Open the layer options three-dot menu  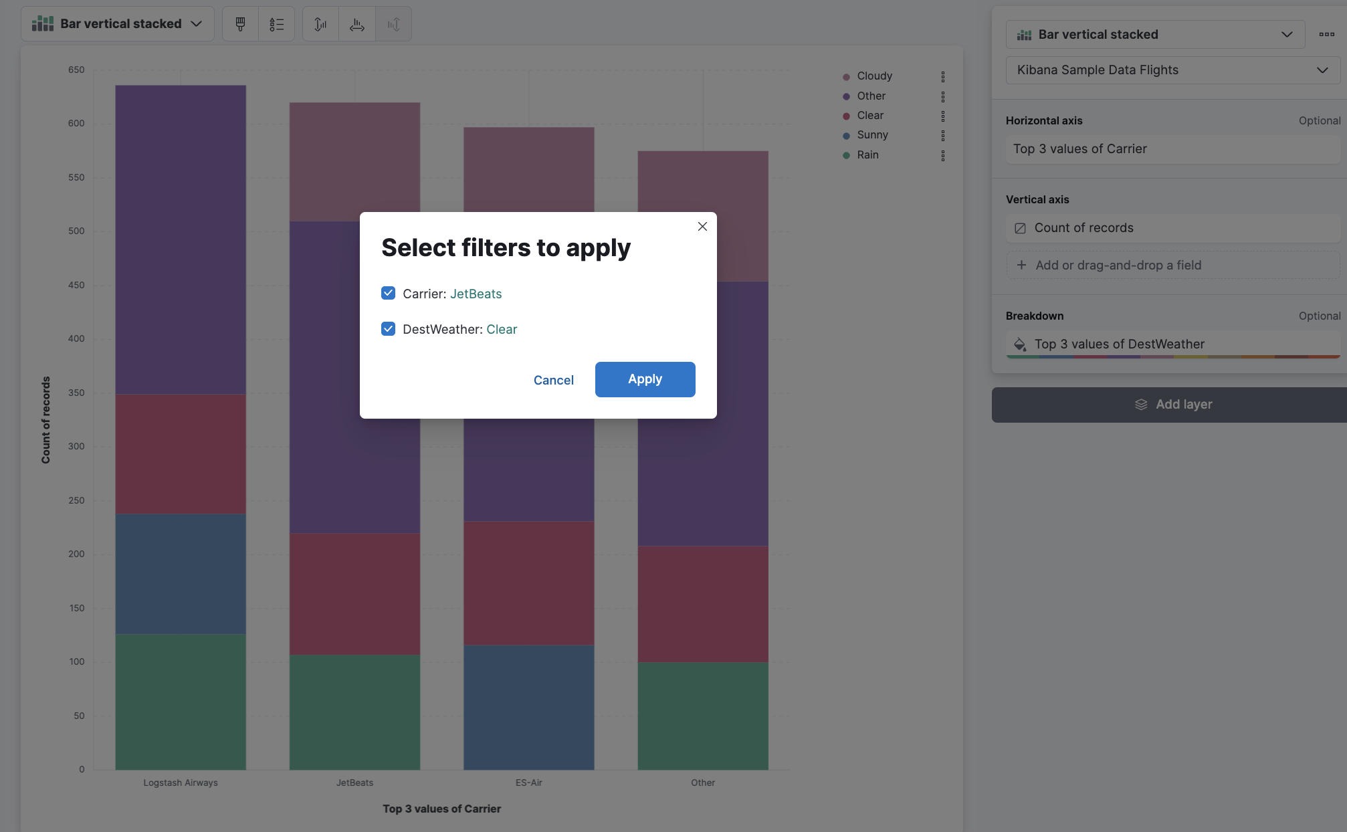pos(1328,34)
